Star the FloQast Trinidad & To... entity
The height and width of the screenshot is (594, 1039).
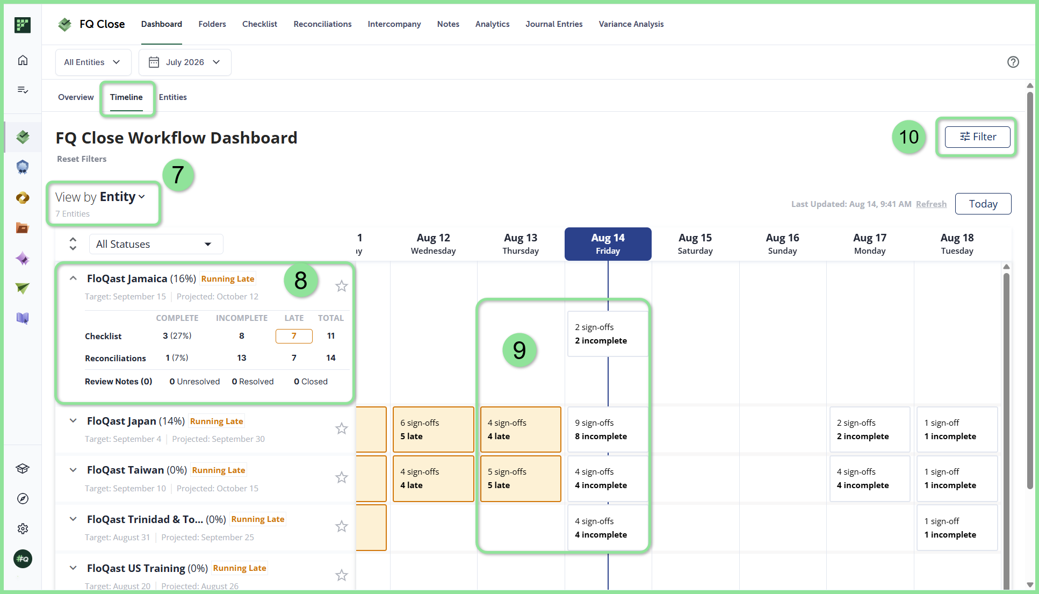[342, 526]
